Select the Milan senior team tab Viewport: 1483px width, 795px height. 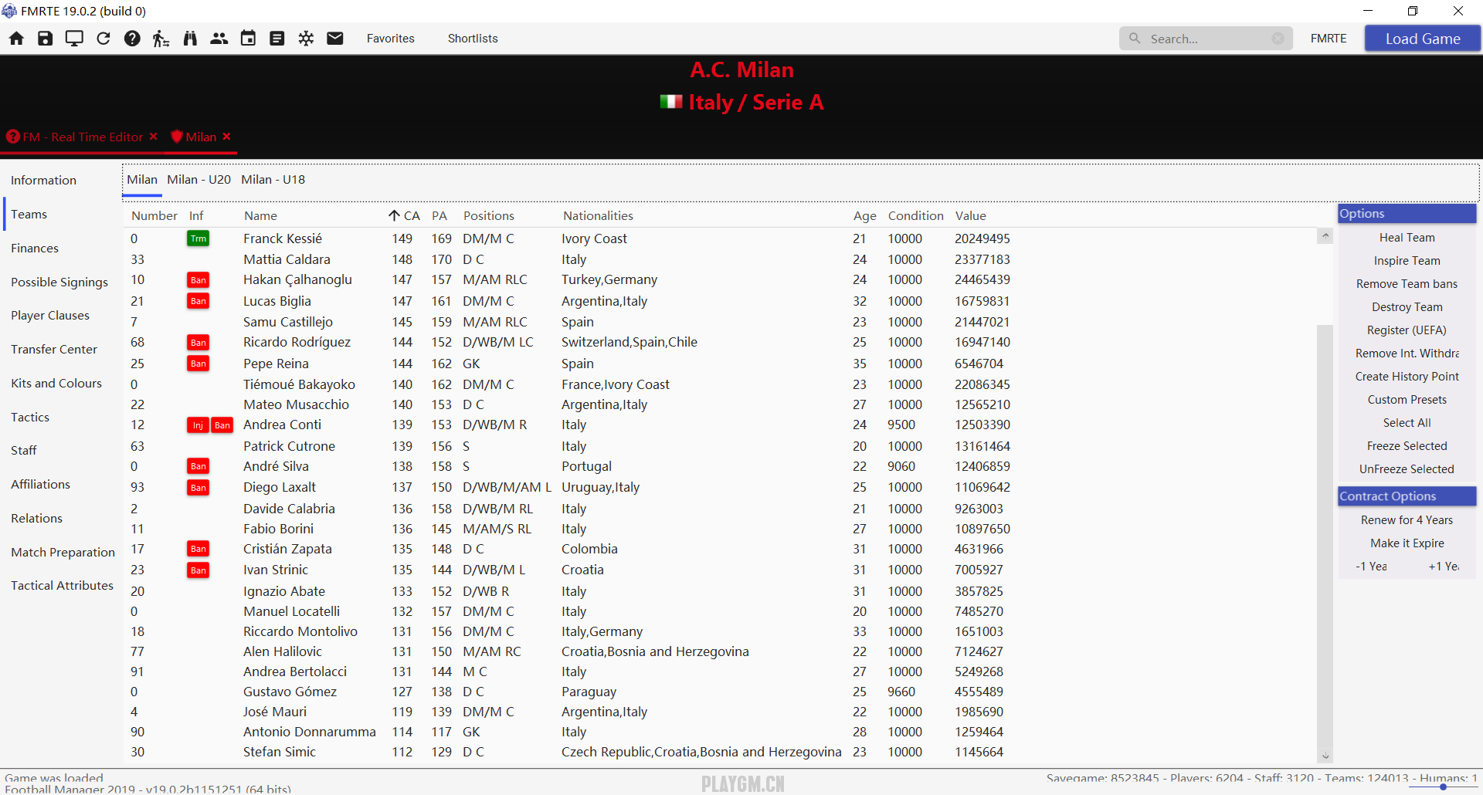pos(142,179)
